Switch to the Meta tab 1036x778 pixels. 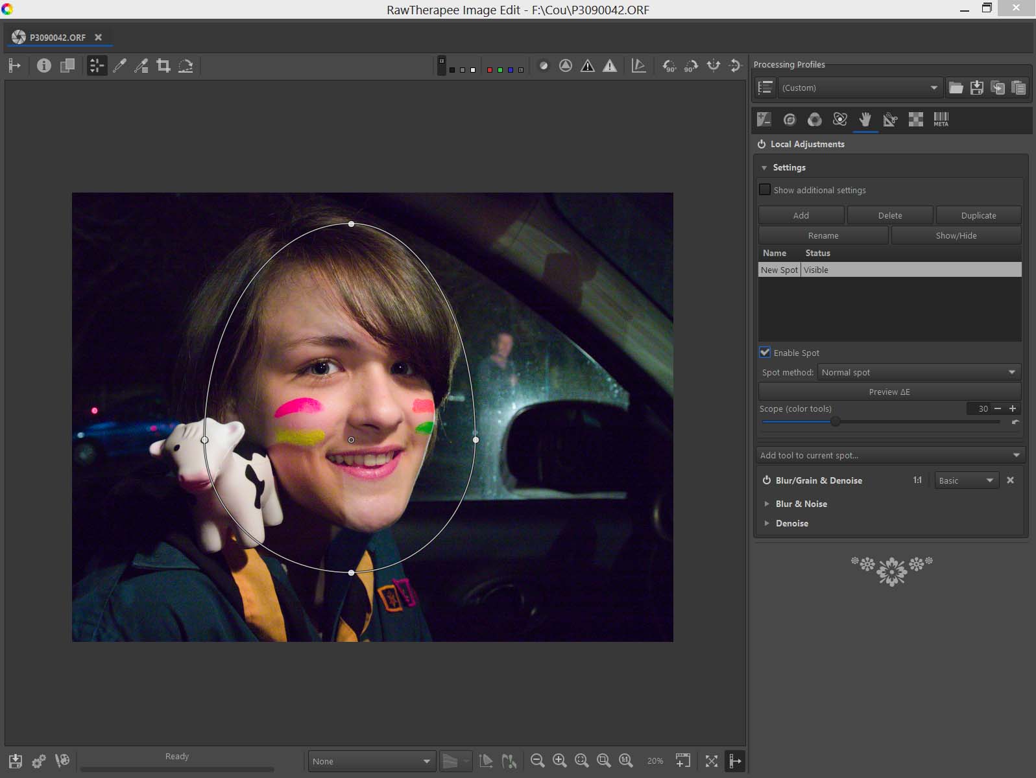[x=941, y=119]
